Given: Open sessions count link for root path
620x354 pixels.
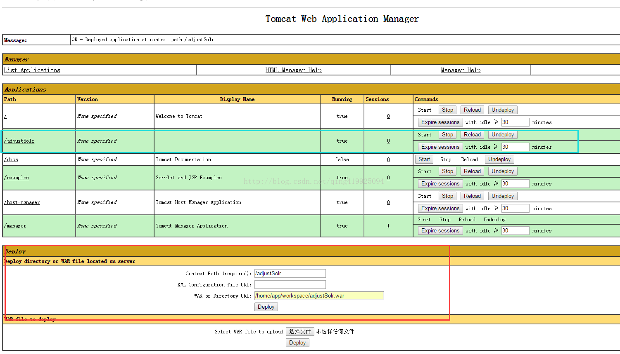Looking at the screenshot, I should tap(388, 116).
